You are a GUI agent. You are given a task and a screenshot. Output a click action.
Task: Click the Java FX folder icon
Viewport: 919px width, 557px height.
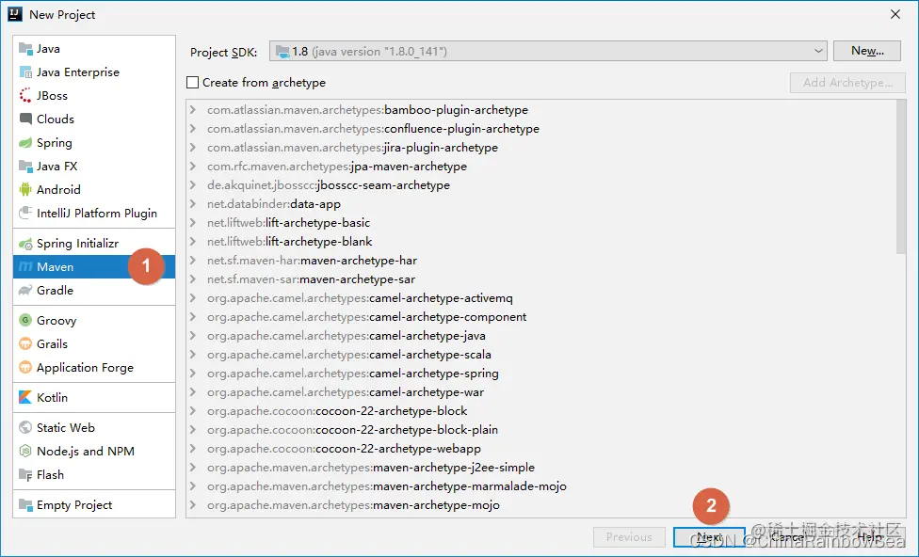tap(25, 166)
